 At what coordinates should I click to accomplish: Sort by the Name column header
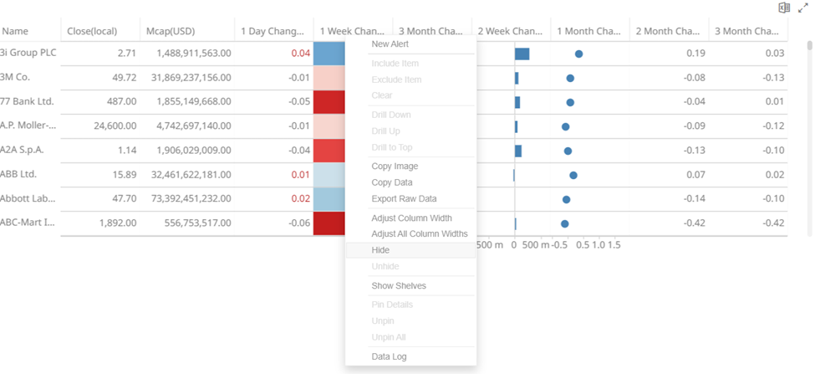[16, 31]
